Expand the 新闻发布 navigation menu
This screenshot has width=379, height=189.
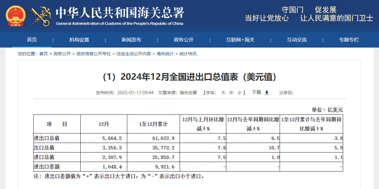click(131, 40)
